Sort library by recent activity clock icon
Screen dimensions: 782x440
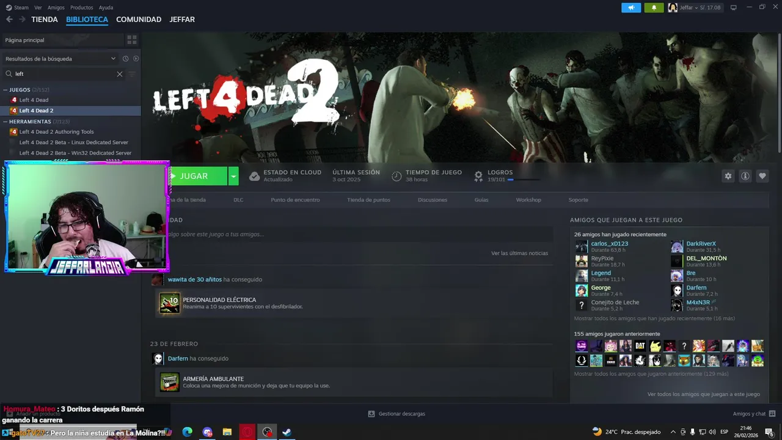tap(125, 59)
